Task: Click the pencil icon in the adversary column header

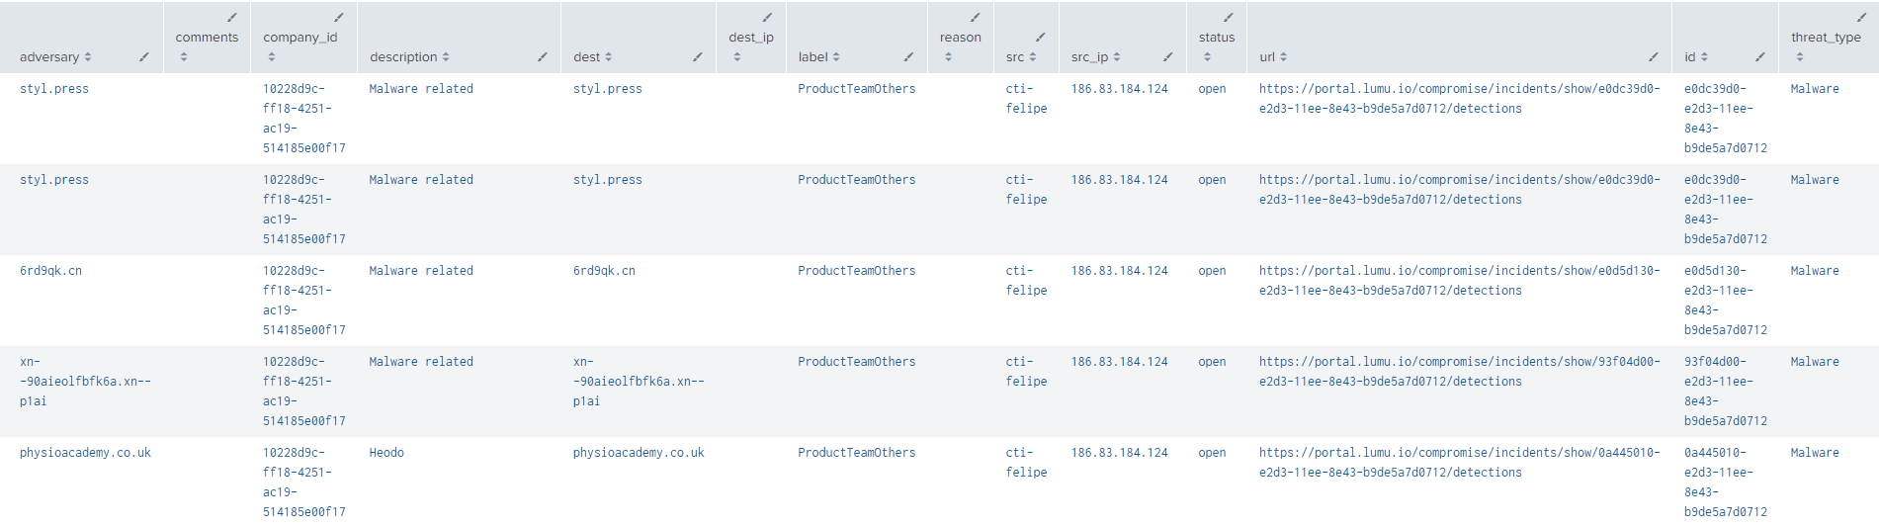Action: point(144,57)
